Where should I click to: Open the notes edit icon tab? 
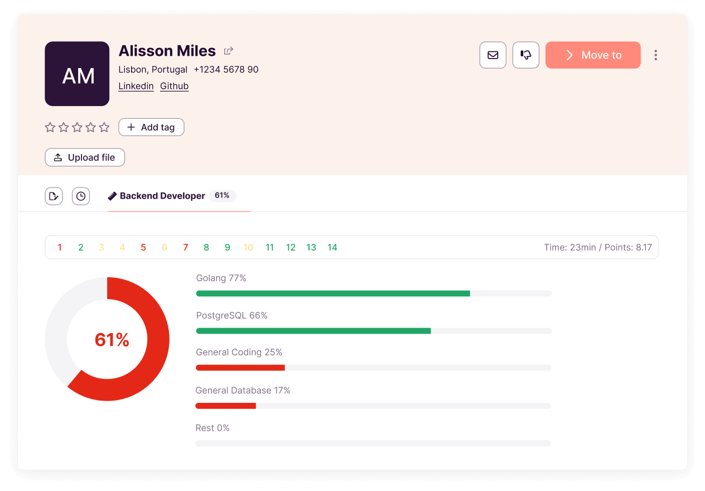click(54, 196)
